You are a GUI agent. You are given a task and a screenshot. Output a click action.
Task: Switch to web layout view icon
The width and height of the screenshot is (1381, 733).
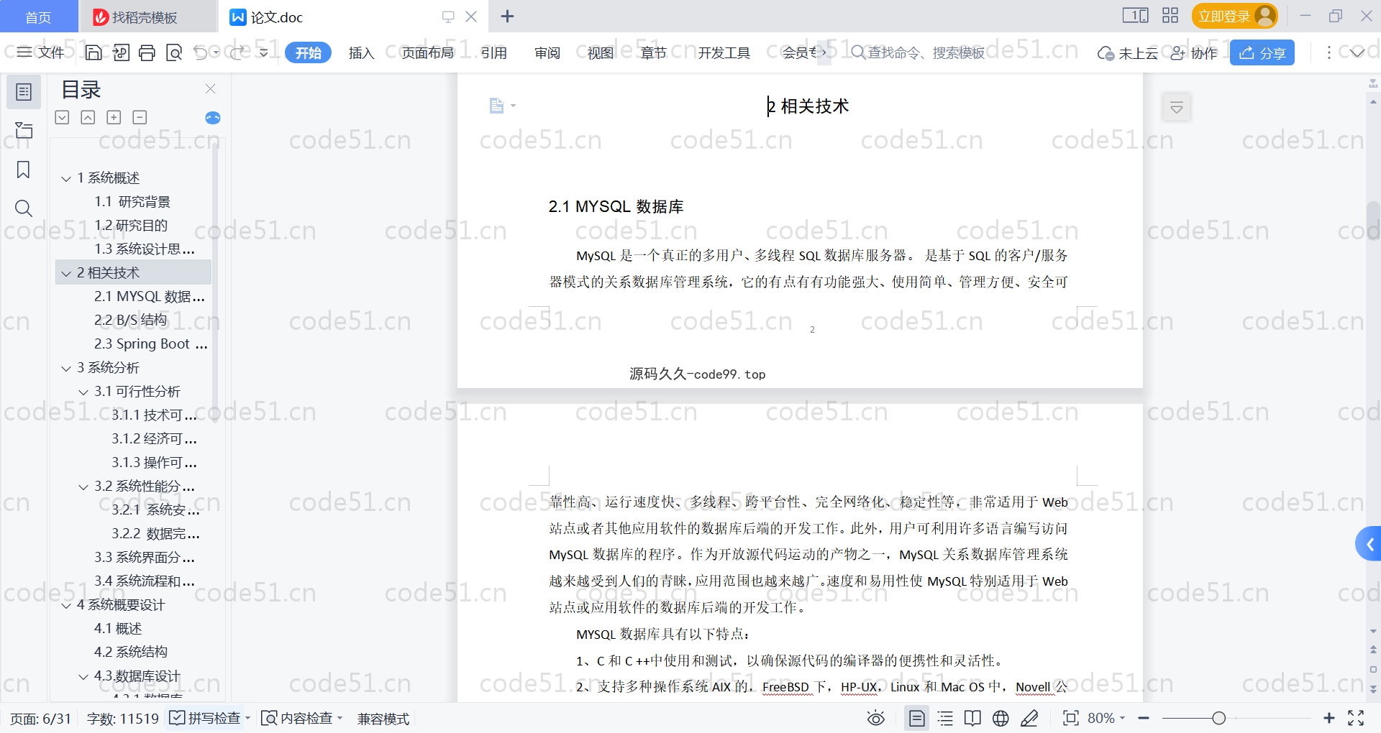1001,719
